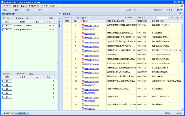The height and width of the screenshot is (116, 185).
Task: Open PDF icon beside 特開2011-054198
Action: pos(83,105)
